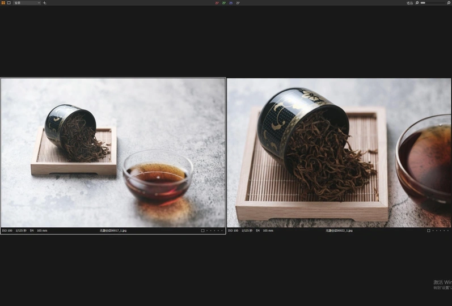Click the red channel readout value in the toolbar
Image resolution: width=452 pixels, height=306 pixels.
pos(217,3)
